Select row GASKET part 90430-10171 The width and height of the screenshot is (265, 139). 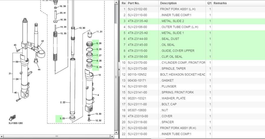pyautogui.click(x=193, y=80)
